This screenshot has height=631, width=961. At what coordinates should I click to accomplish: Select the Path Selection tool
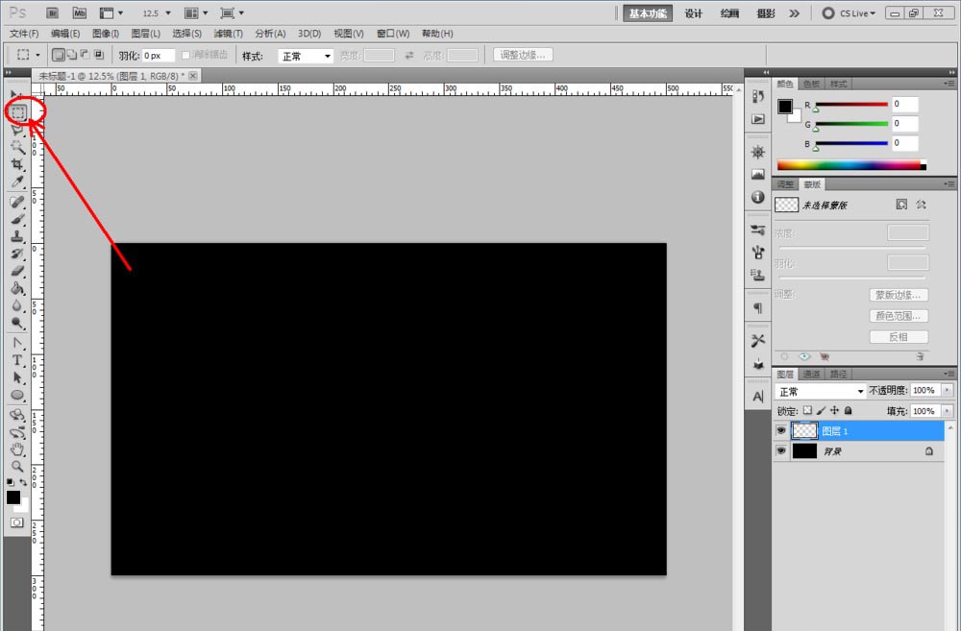point(17,377)
